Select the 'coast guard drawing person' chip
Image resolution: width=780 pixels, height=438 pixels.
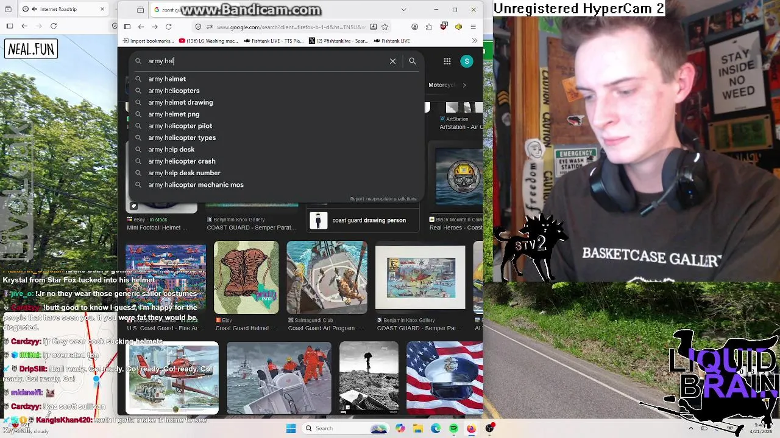coord(363,220)
